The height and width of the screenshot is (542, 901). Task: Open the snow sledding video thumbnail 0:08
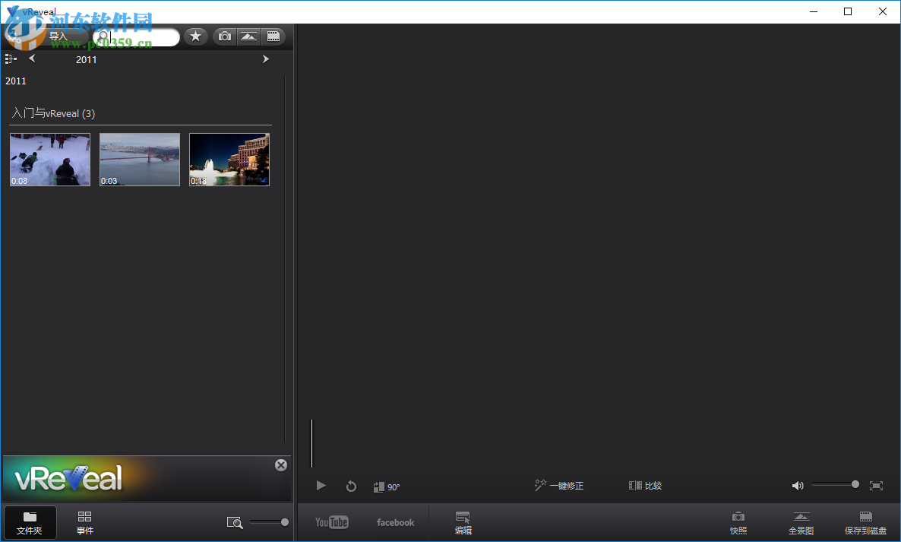pos(50,160)
